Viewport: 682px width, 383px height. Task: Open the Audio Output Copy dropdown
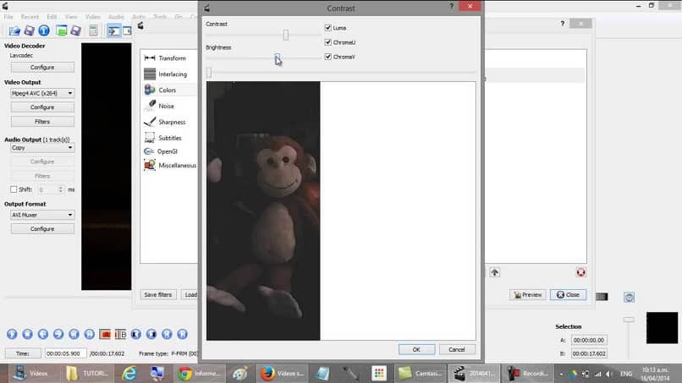tap(42, 148)
